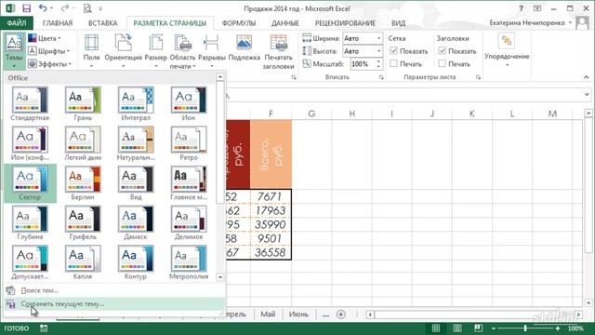Screen dimensions: 595x335
Task: Toggle Заголовки Показать headings checkbox
Action: coord(443,50)
